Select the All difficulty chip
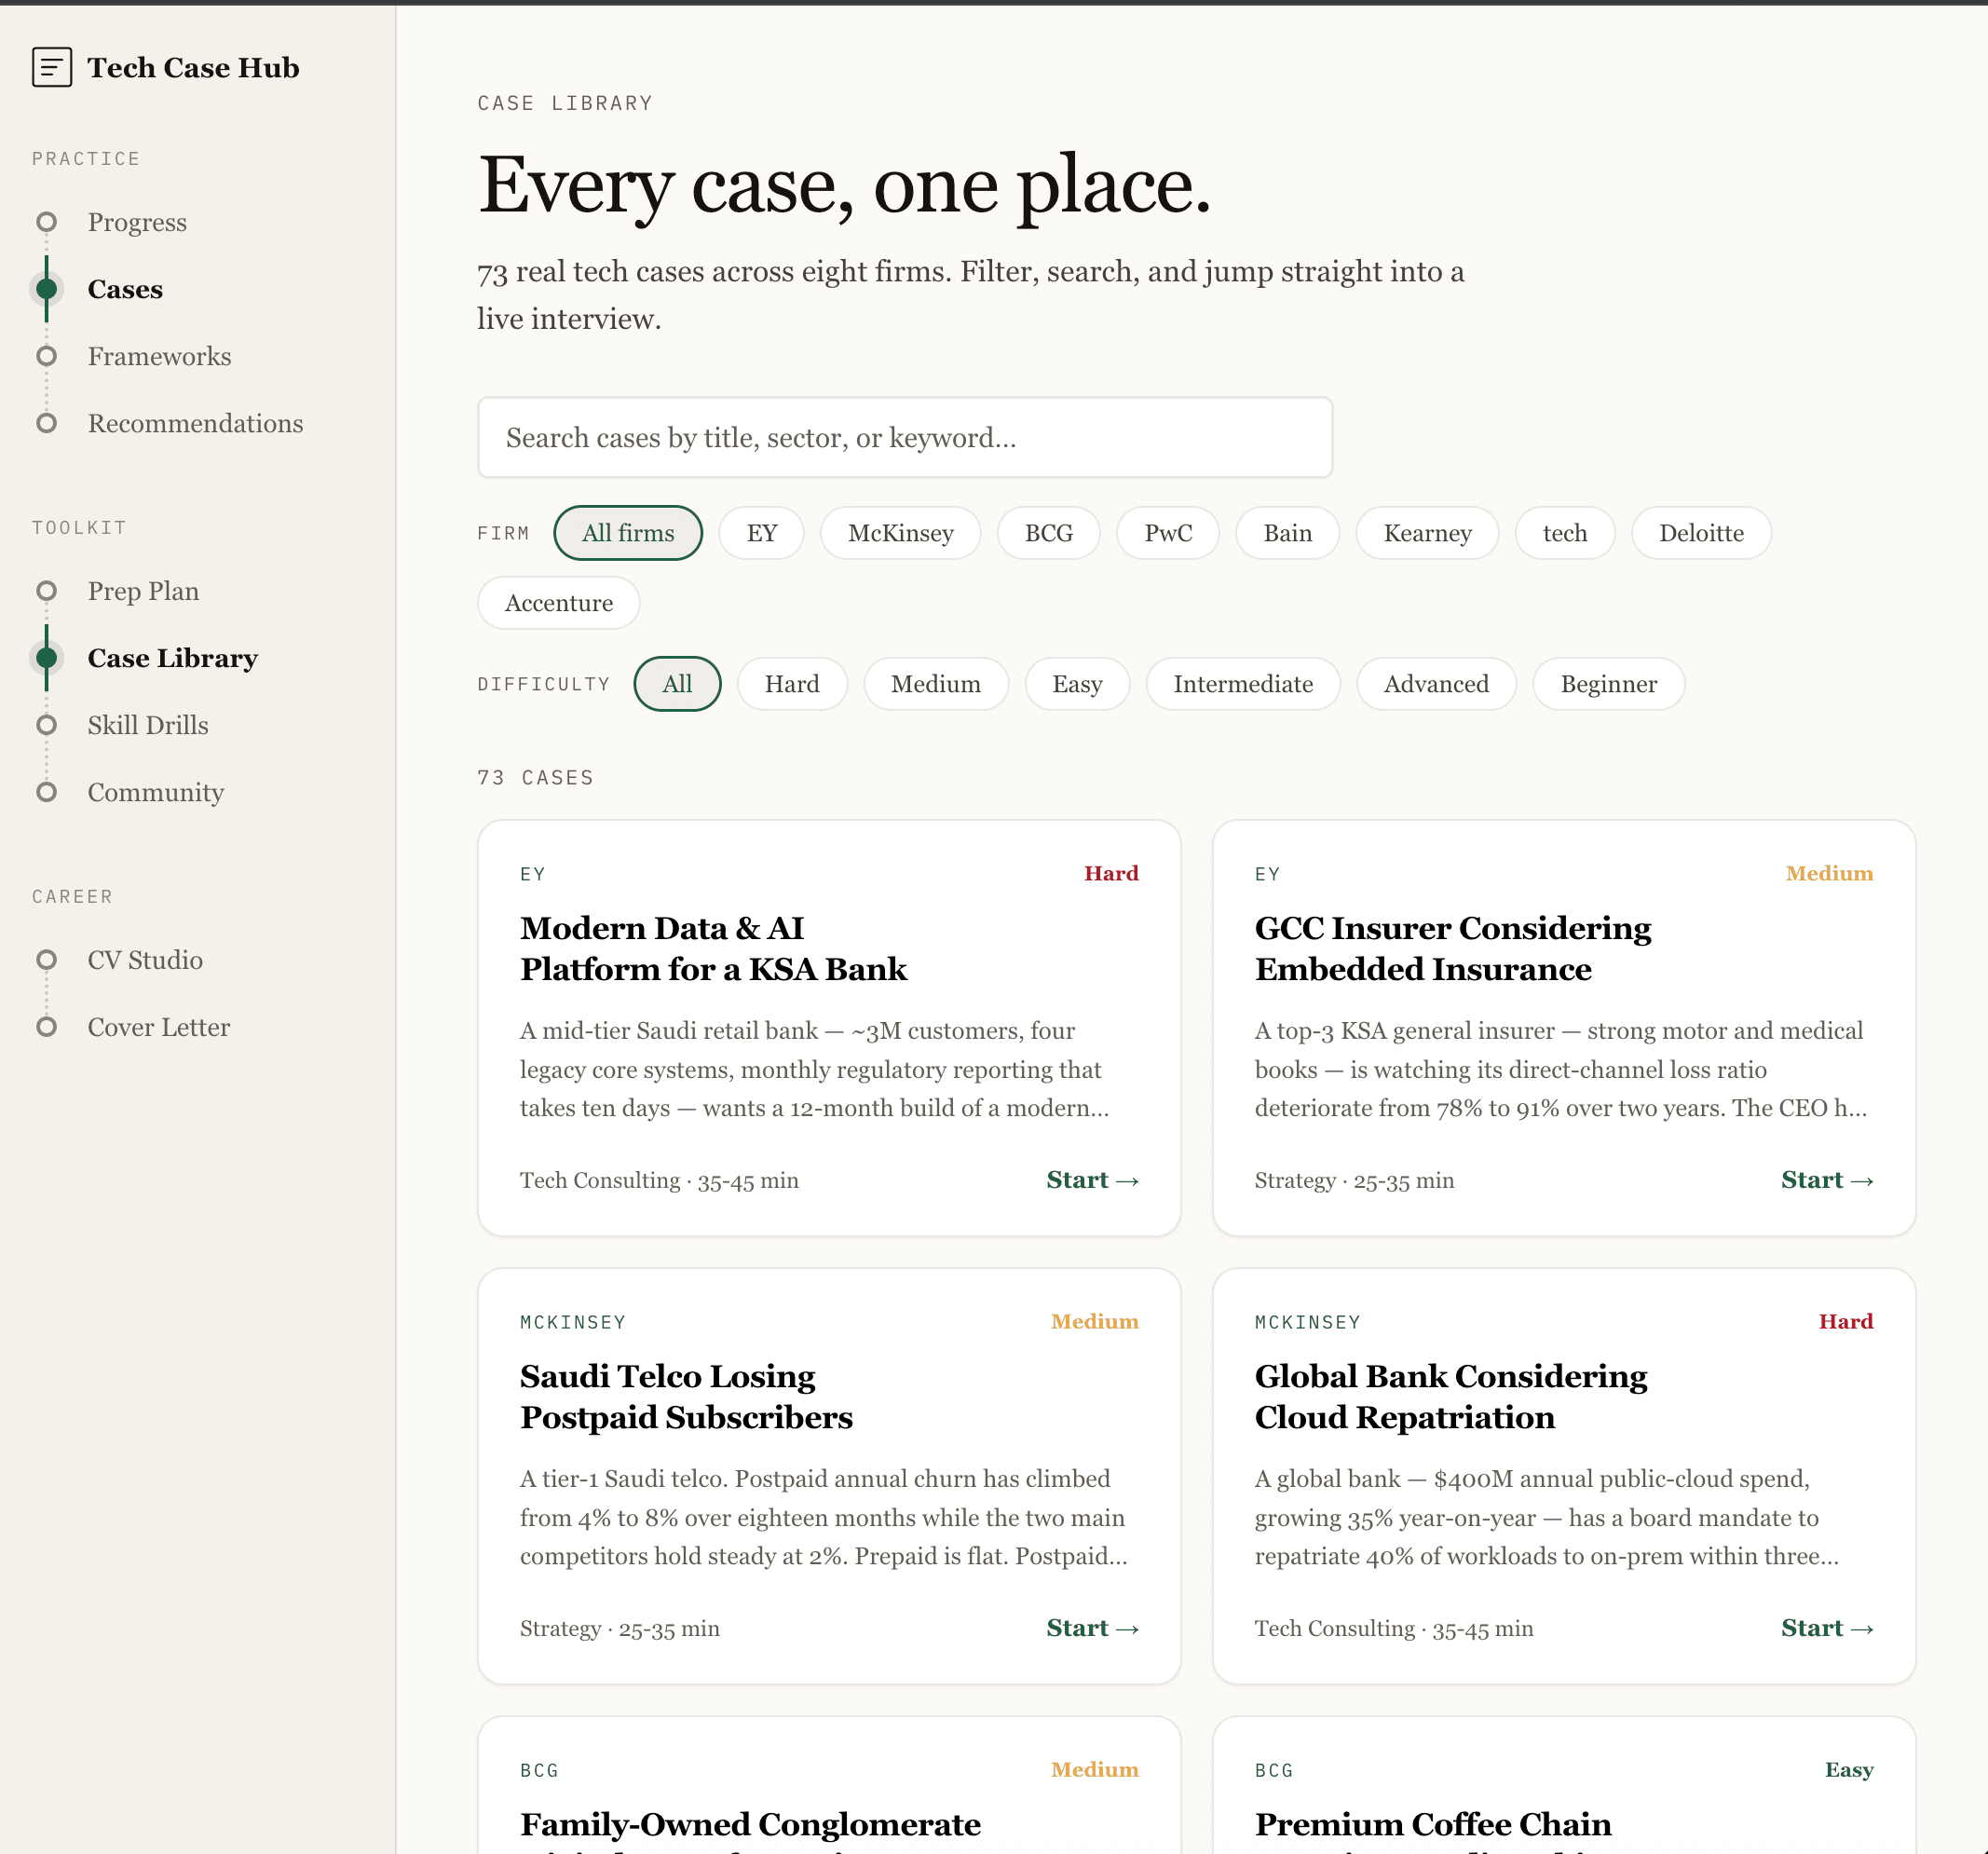The width and height of the screenshot is (1988, 1854). click(x=677, y=684)
